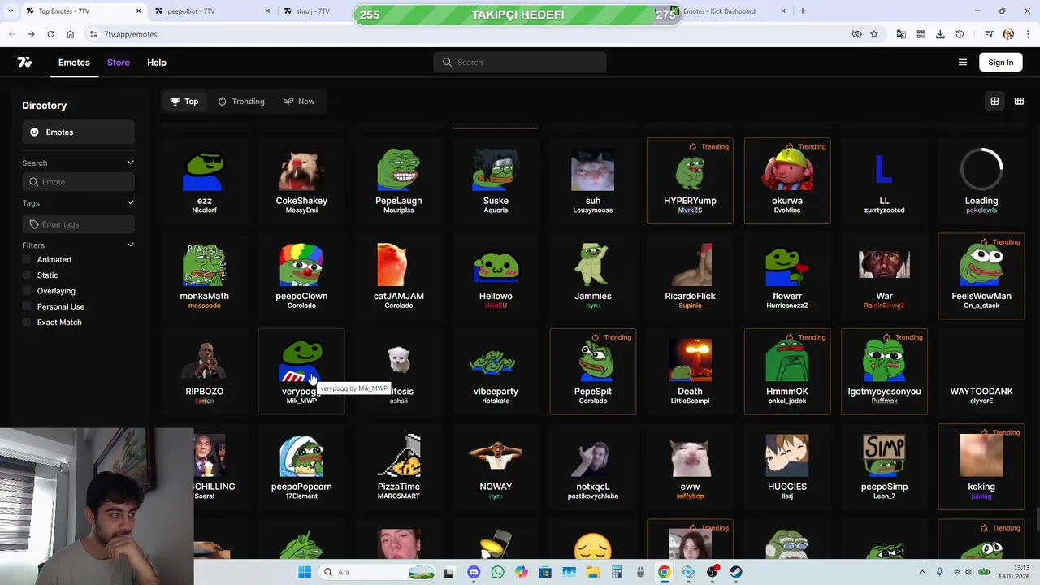Open Discord from the taskbar

pos(474,572)
